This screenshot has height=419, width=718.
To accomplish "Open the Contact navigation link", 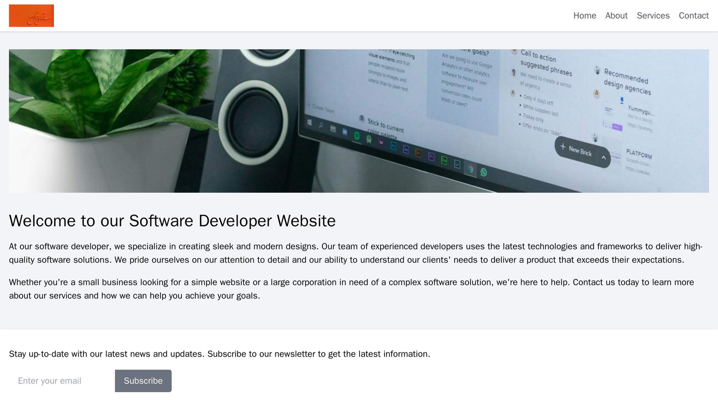I will 694,15.
